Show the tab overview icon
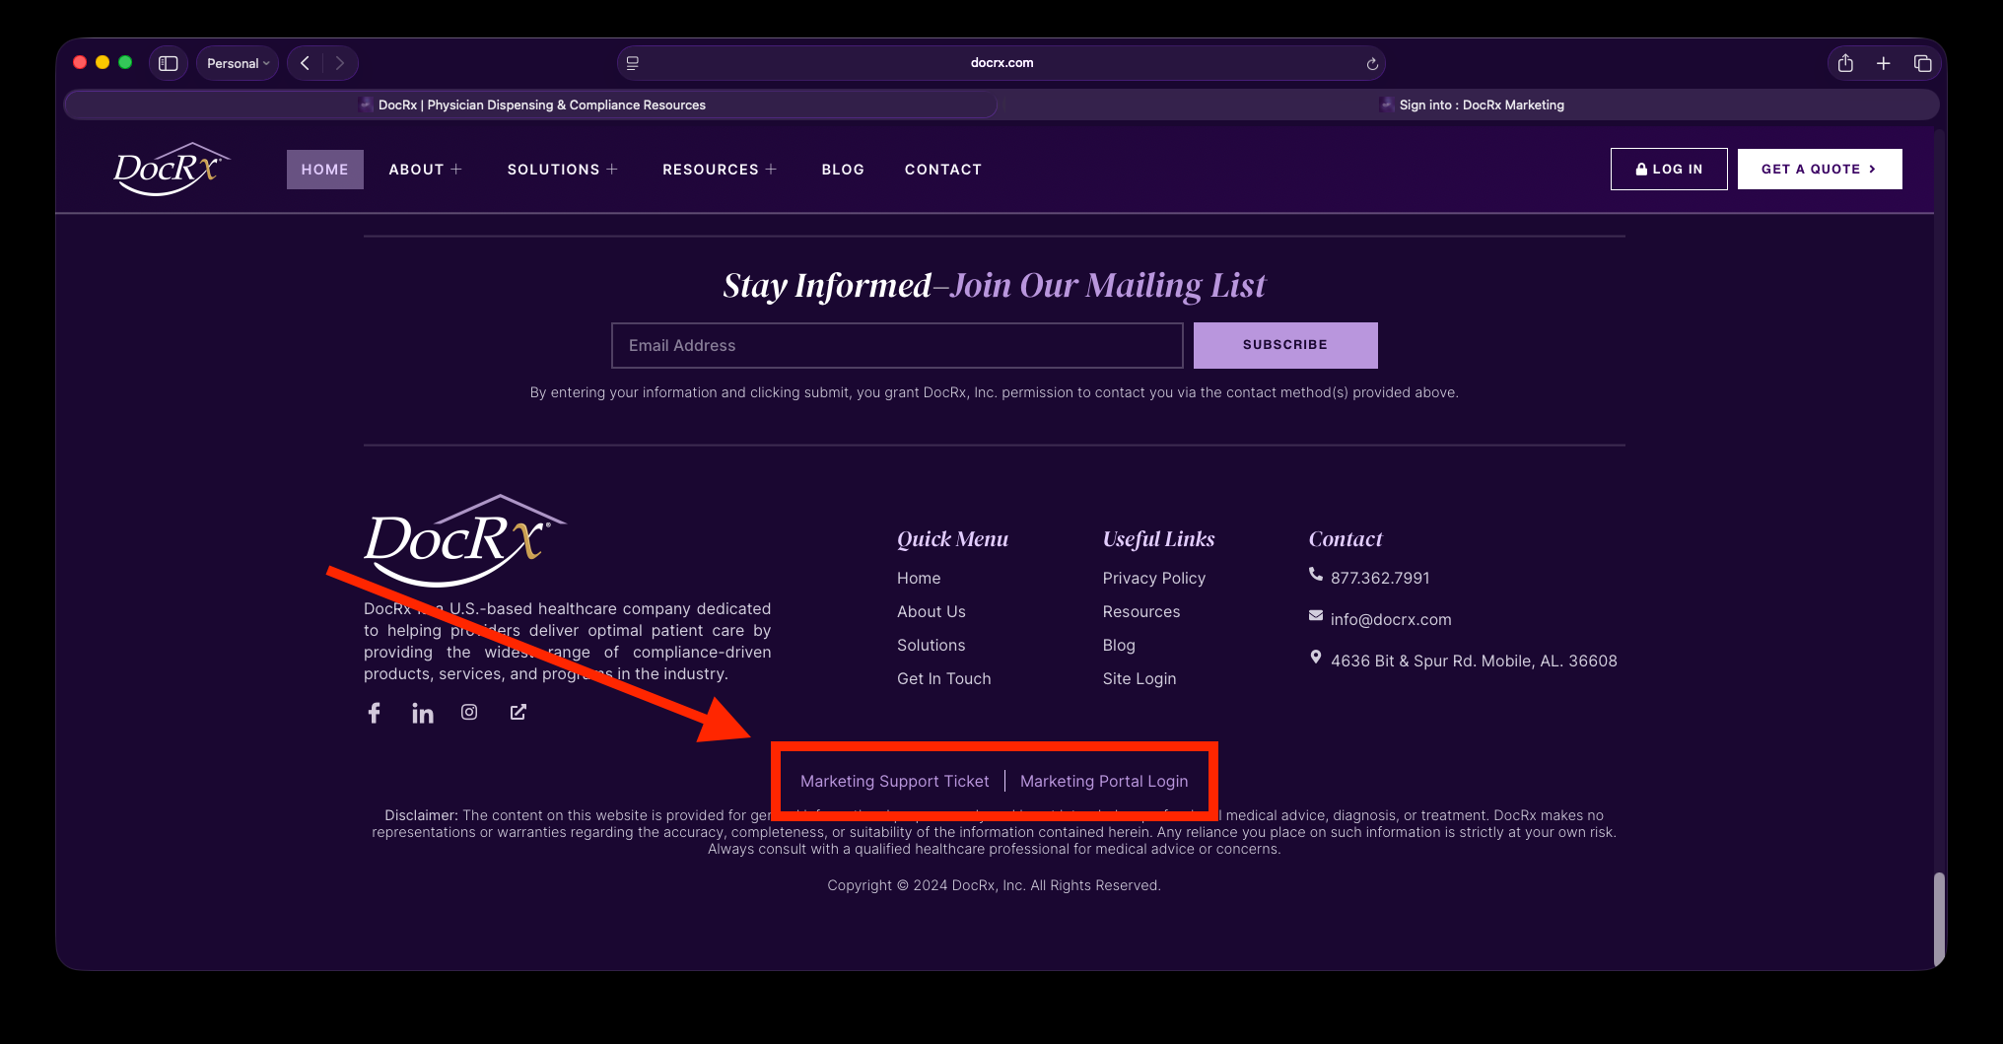The image size is (2003, 1044). [1922, 63]
